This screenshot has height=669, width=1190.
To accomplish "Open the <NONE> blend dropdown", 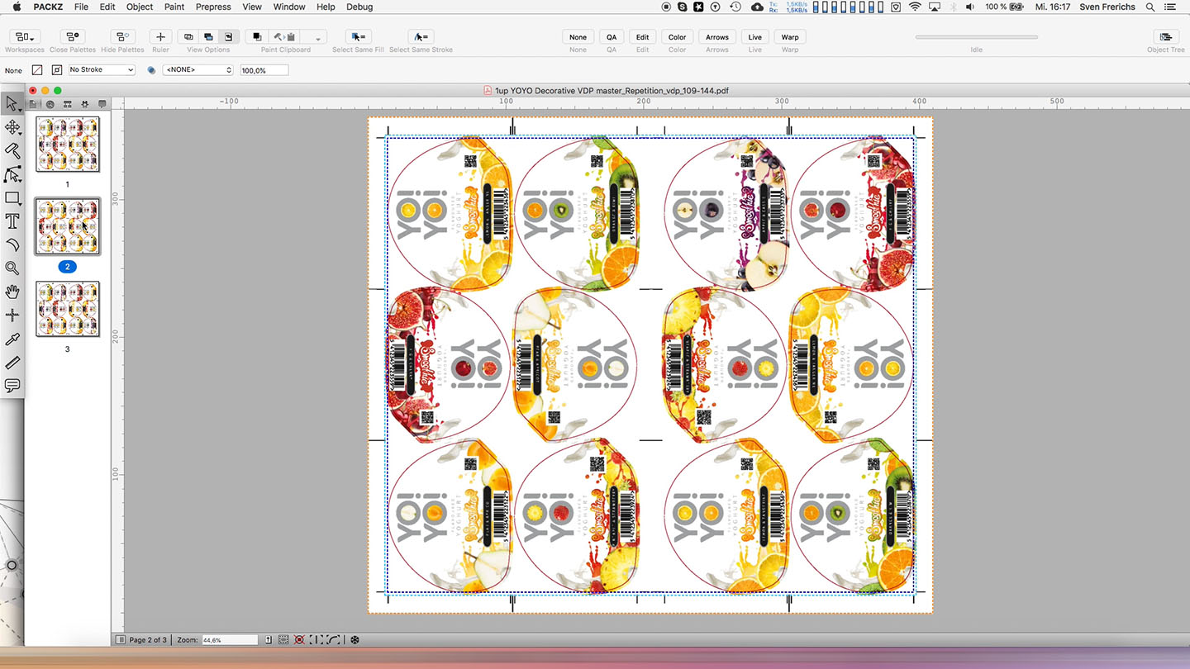I will click(x=198, y=70).
